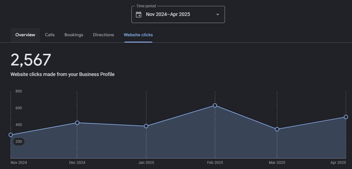Click the Feb 2025 x-axis label
Viewport: 352px width, 169px height.
tap(215, 163)
